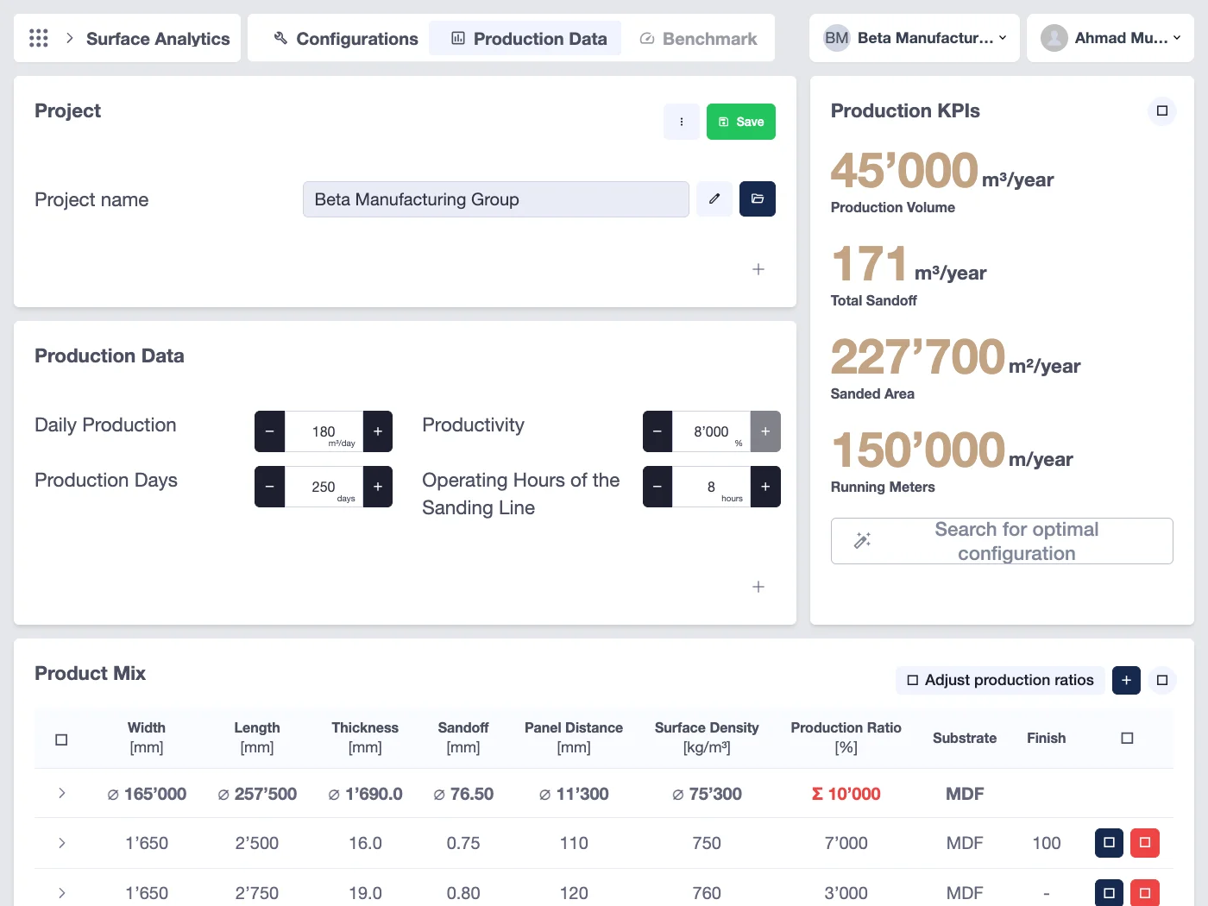Click the 227'700 Sanded Area KPI value
The width and height of the screenshot is (1208, 906).
tap(918, 356)
